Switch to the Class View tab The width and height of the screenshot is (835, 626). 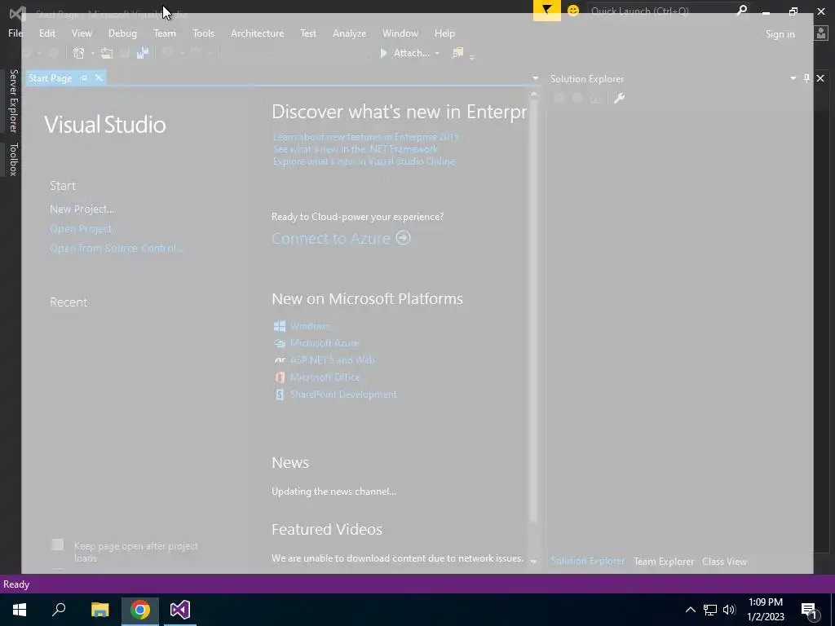pos(724,562)
